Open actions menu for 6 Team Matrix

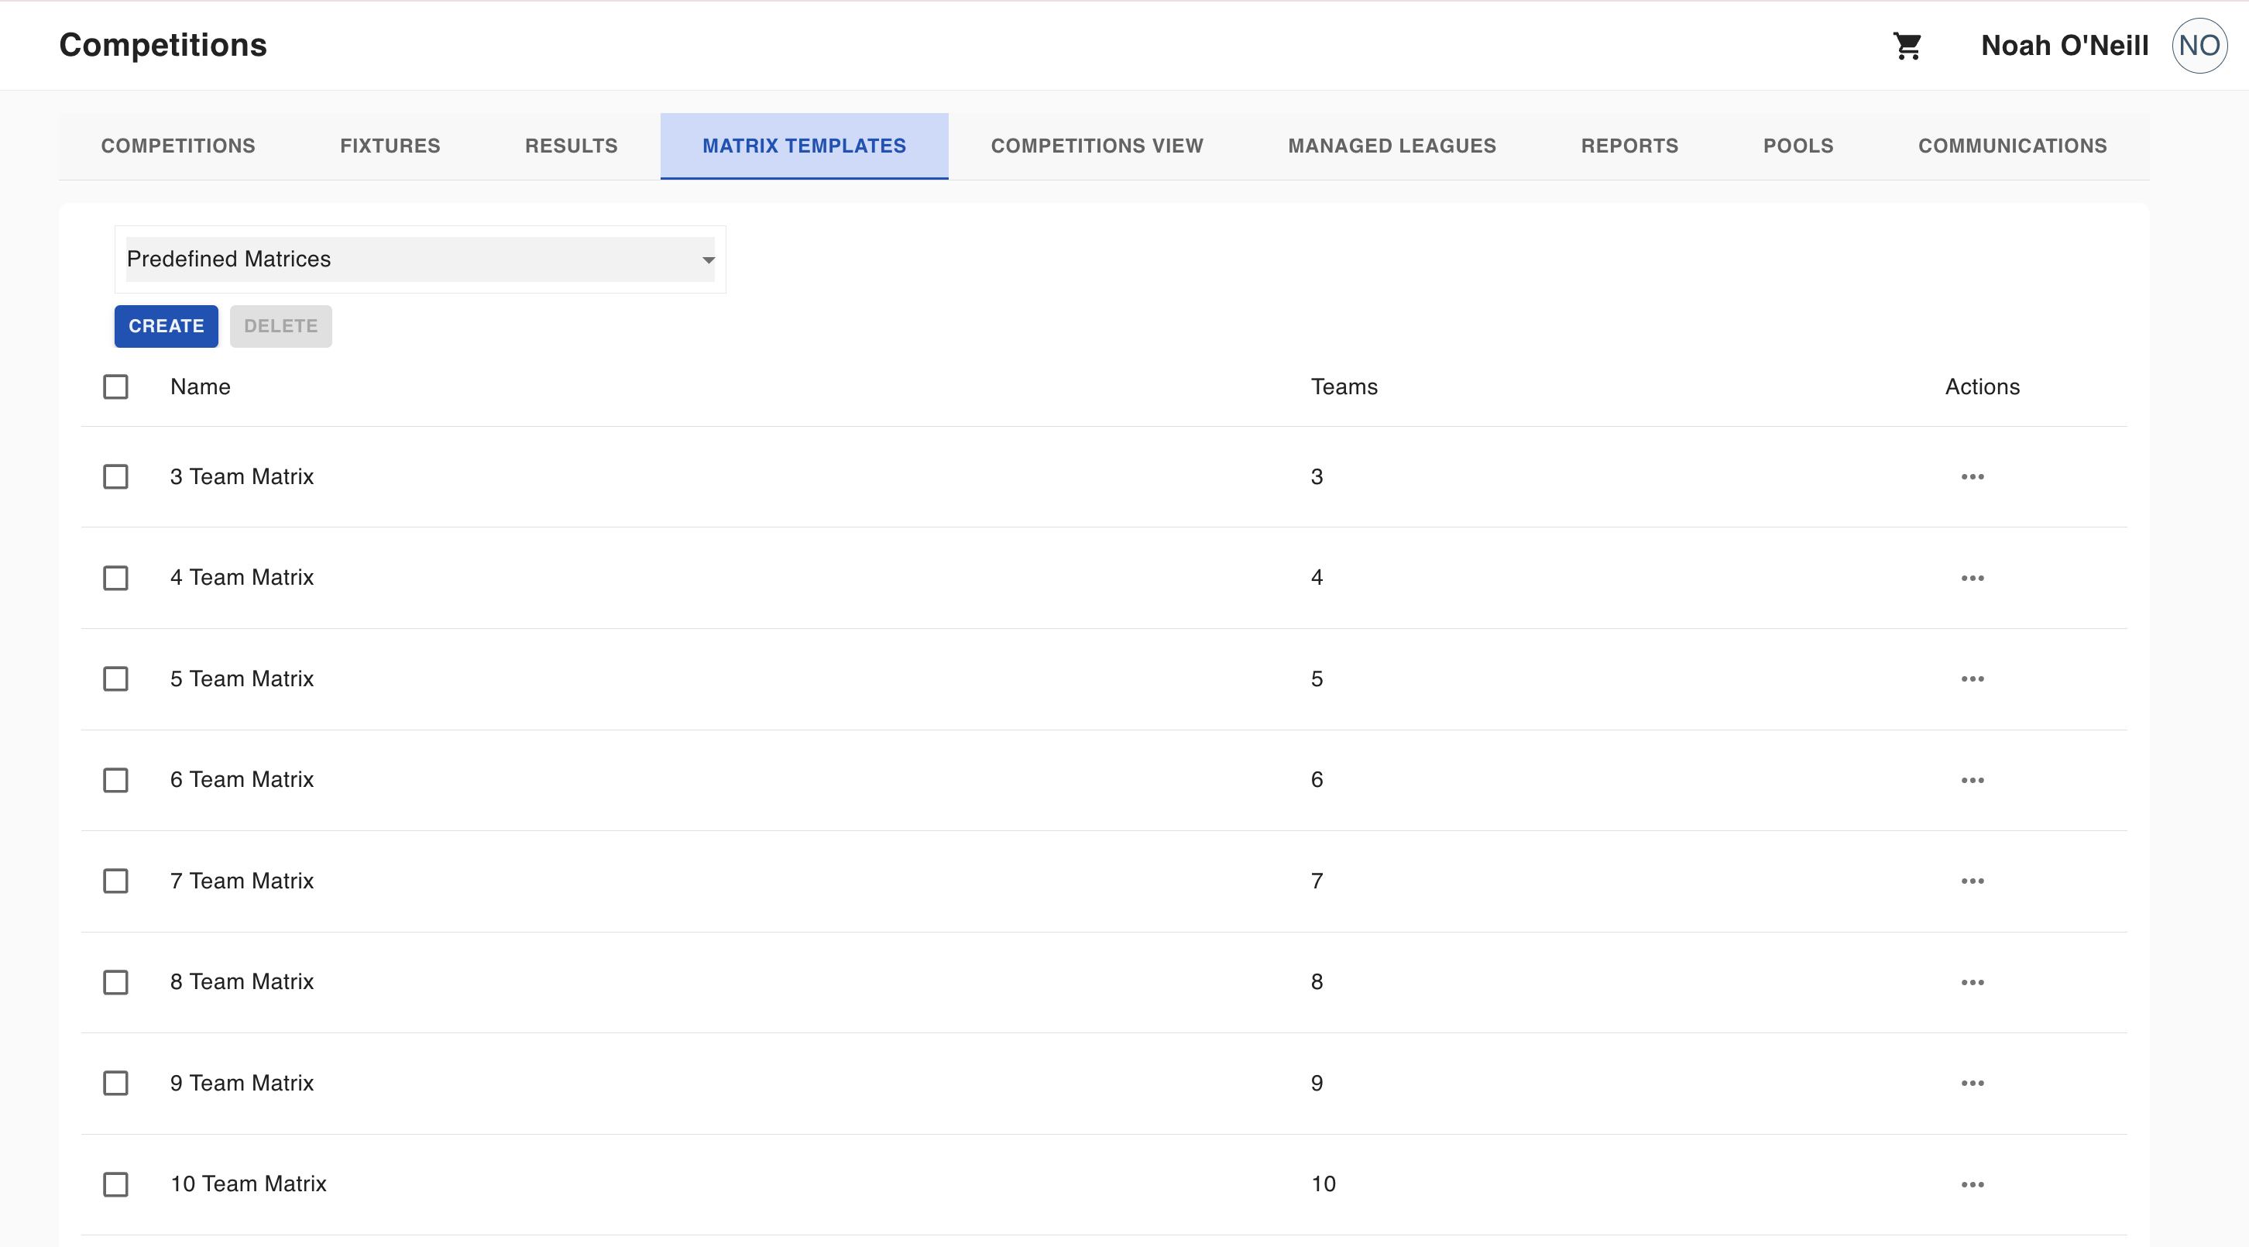[1973, 780]
